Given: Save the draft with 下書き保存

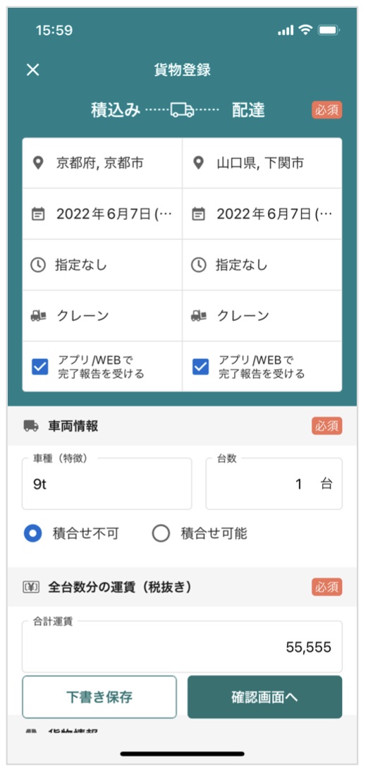Looking at the screenshot, I should [x=99, y=697].
